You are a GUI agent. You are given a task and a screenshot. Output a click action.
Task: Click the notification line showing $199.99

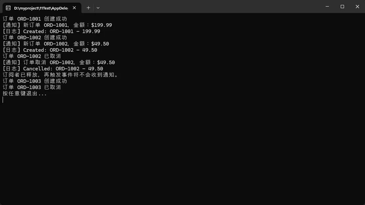pos(57,25)
